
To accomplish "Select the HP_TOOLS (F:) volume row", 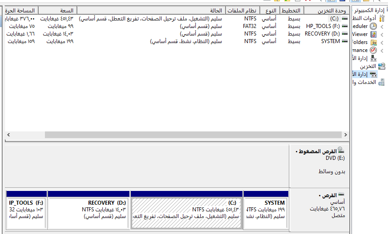I will click(x=323, y=26).
